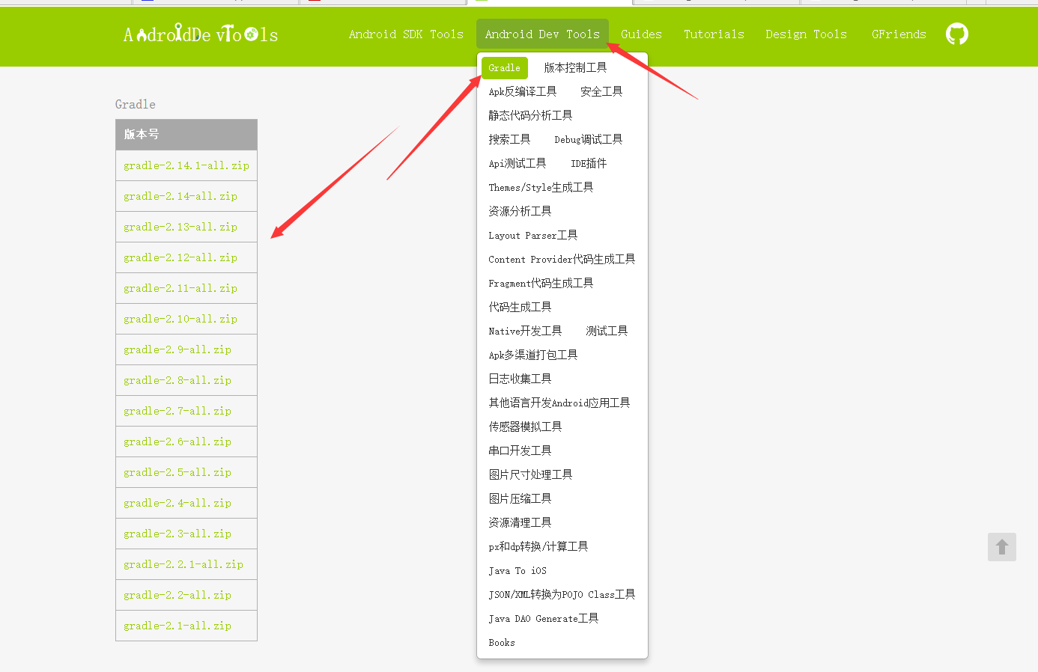Choose 测试工具 entry
This screenshot has height=672, width=1038.
pyautogui.click(x=607, y=332)
